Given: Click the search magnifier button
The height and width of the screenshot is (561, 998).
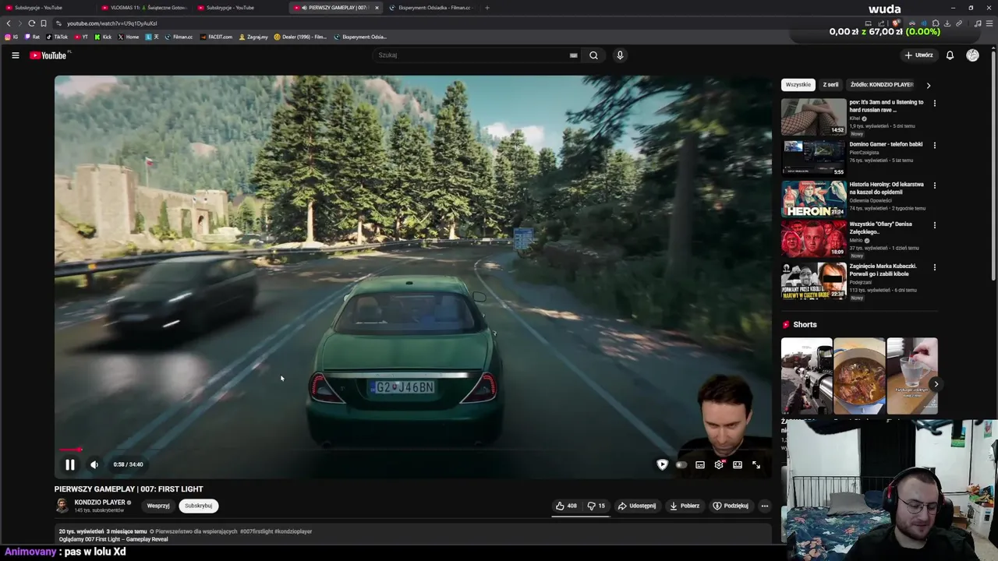Looking at the screenshot, I should point(593,55).
